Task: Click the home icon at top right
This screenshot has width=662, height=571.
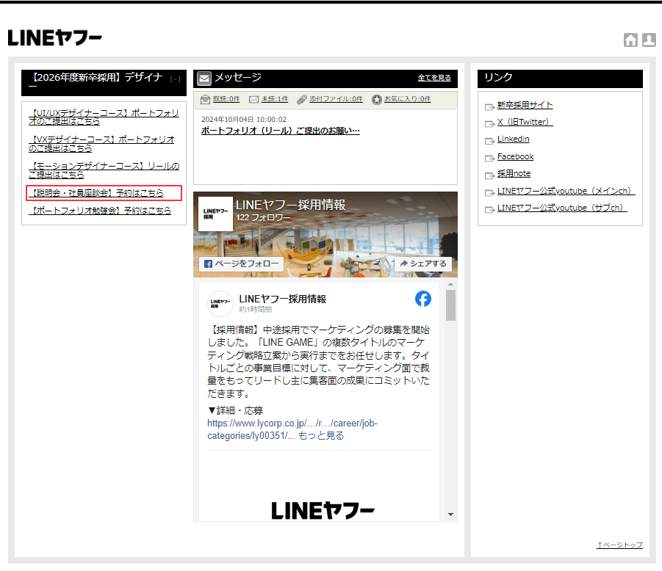Action: click(x=630, y=40)
